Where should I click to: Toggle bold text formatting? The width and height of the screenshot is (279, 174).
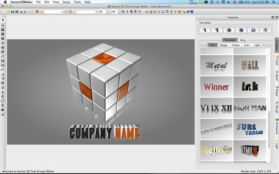click(123, 11)
